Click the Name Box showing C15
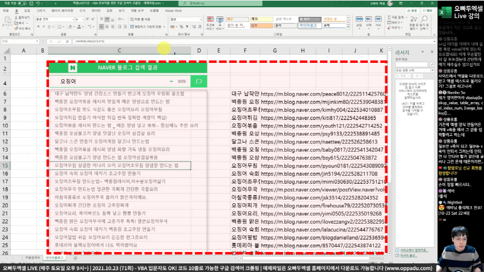Image resolution: width=484 pixels, height=272 pixels. 20,41
